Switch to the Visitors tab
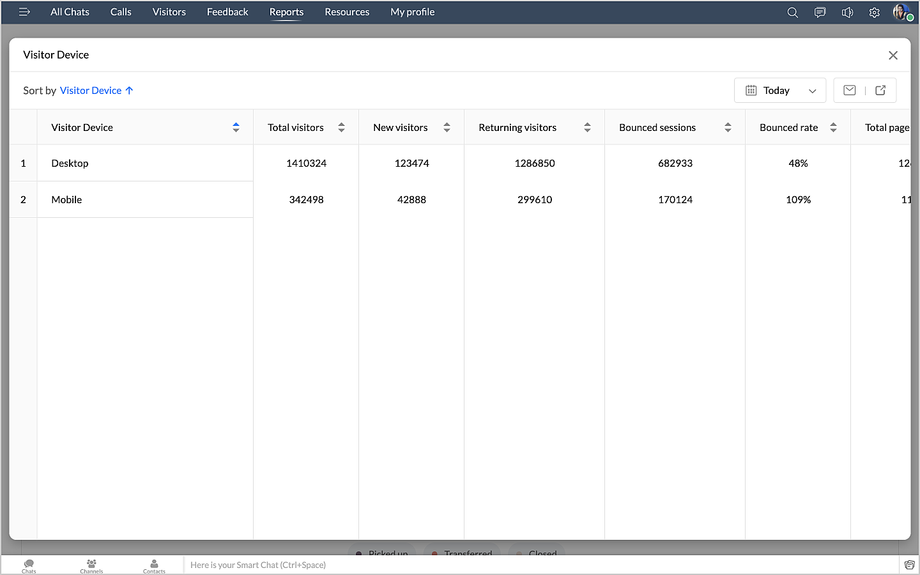This screenshot has width=920, height=575. click(169, 12)
